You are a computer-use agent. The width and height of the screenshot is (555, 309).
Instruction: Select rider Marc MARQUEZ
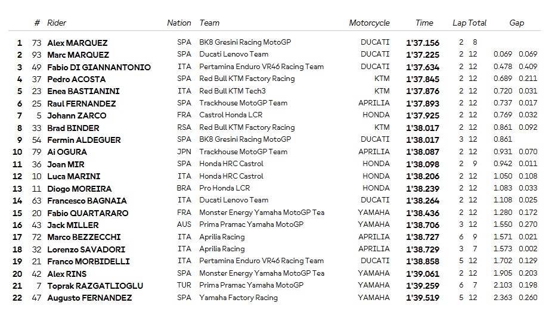pos(78,55)
